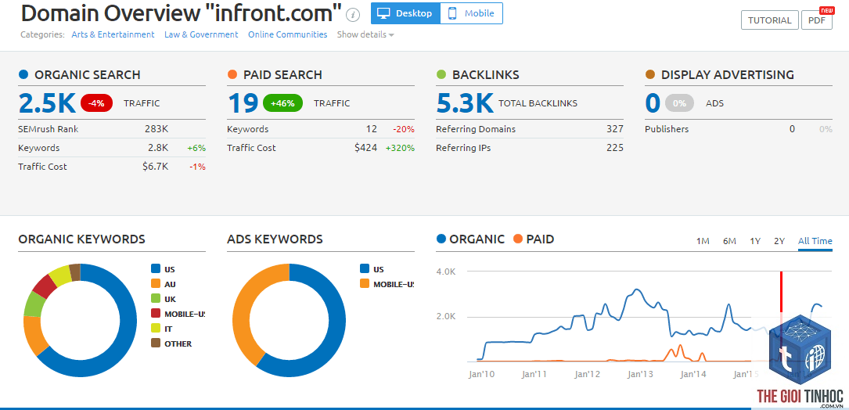Click the -4% red traffic badge
This screenshot has width=849, height=410.
tap(96, 103)
